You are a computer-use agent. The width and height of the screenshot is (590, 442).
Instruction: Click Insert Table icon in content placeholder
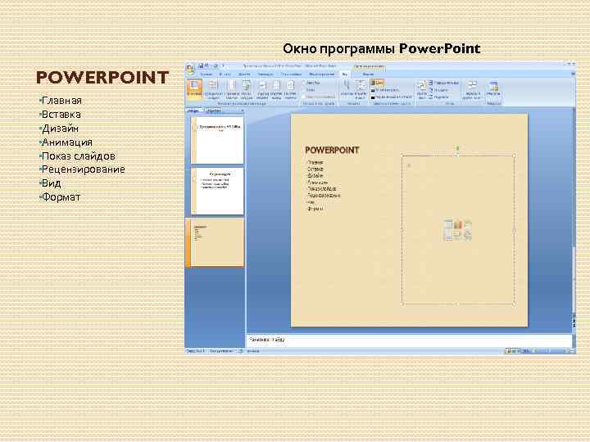pyautogui.click(x=448, y=225)
